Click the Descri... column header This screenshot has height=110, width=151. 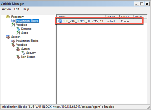139,16
